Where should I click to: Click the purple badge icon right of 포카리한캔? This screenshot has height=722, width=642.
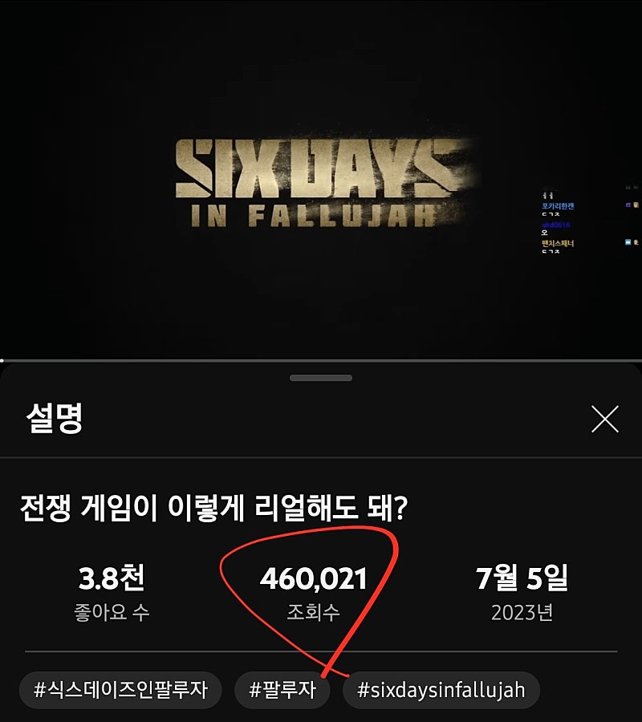pos(628,205)
